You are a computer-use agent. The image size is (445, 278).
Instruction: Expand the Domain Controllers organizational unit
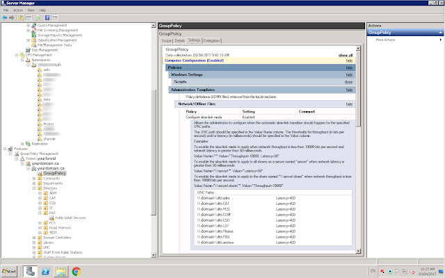[34, 238]
